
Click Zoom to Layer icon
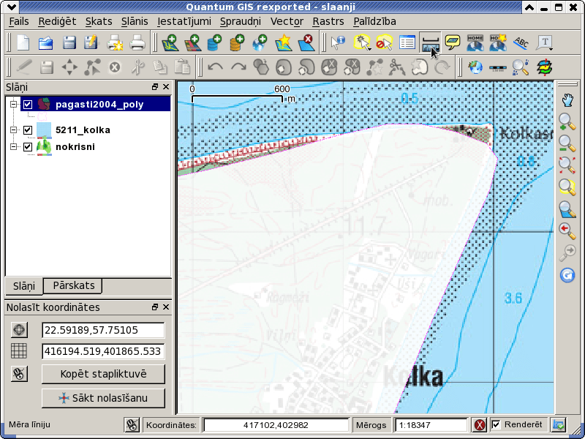coord(567,209)
